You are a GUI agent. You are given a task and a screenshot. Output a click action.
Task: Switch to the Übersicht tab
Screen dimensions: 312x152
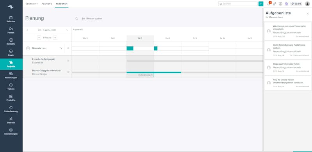(32, 4)
